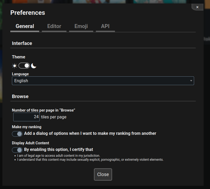Click the 'Number of tiles per page' label
Viewport: 210px width, 189px height.
[43, 110]
